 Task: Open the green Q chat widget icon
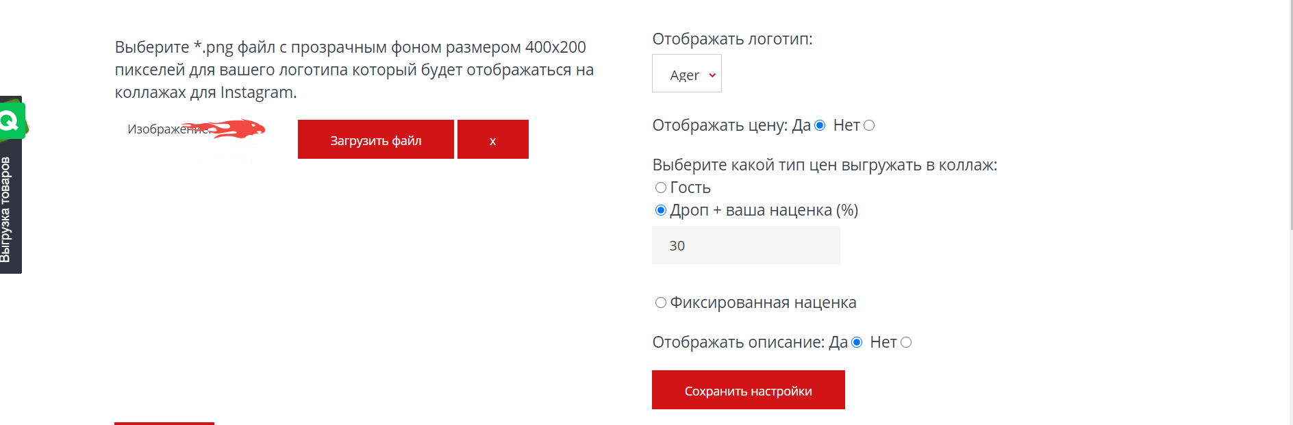12,121
